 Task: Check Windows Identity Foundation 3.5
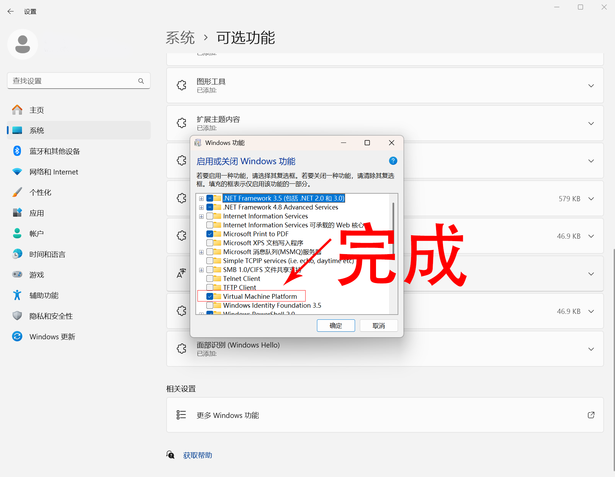point(210,305)
